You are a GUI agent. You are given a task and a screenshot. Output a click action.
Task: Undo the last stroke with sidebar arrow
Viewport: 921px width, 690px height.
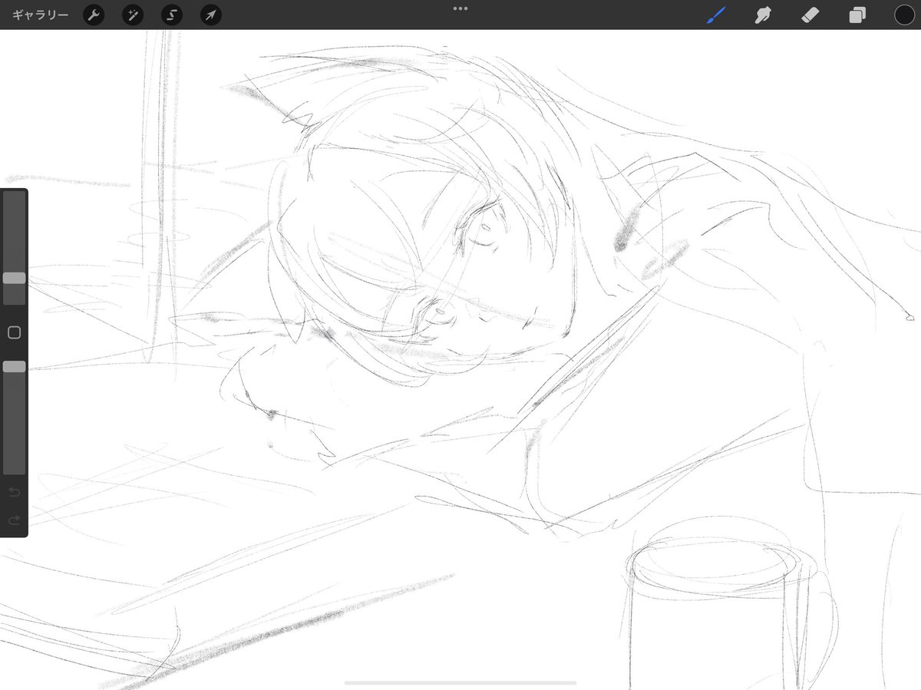pos(14,492)
